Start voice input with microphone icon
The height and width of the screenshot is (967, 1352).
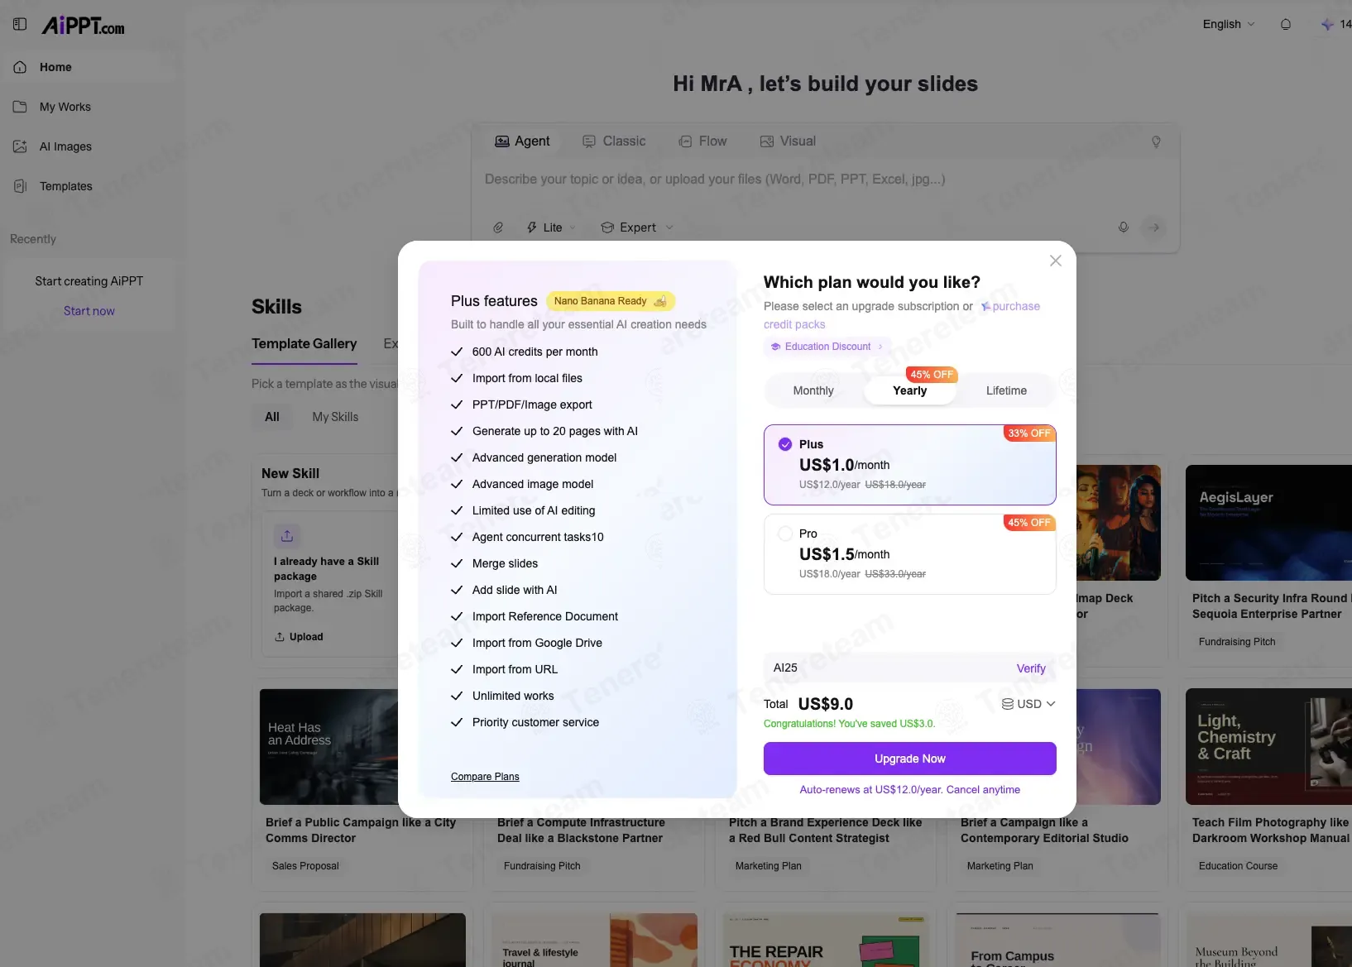click(x=1124, y=227)
